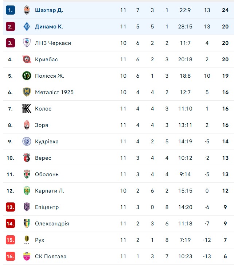Click the Кривбас club crest icon
This screenshot has width=234, height=267.
[27, 59]
